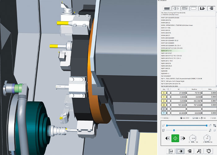Step forward one NC block
Image resolution: width=217 pixels, height=155 pixels.
point(183,138)
